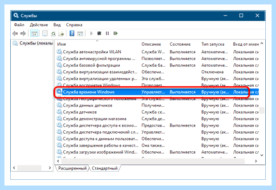
Task: Click services list horizontal scroll left arrow
Action: click(58, 161)
